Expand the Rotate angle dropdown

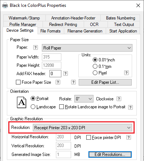(x=84, y=99)
